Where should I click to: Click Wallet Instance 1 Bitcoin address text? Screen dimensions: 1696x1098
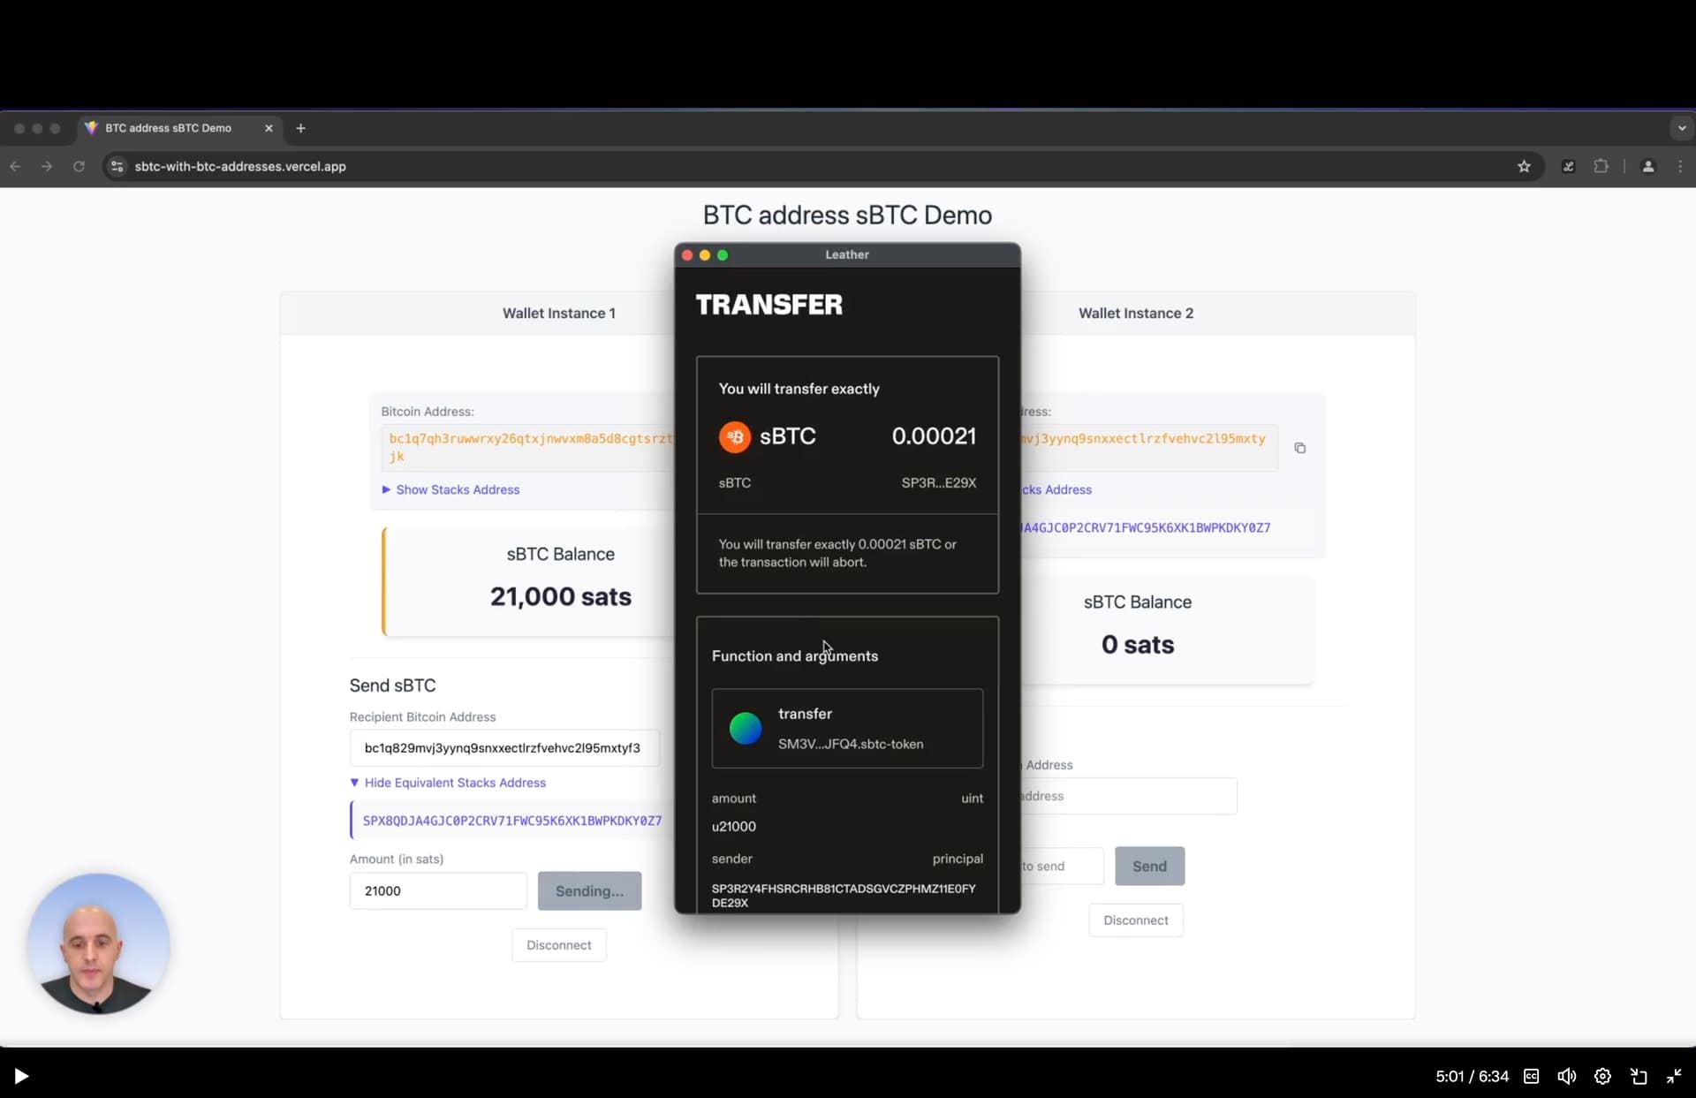(530, 447)
